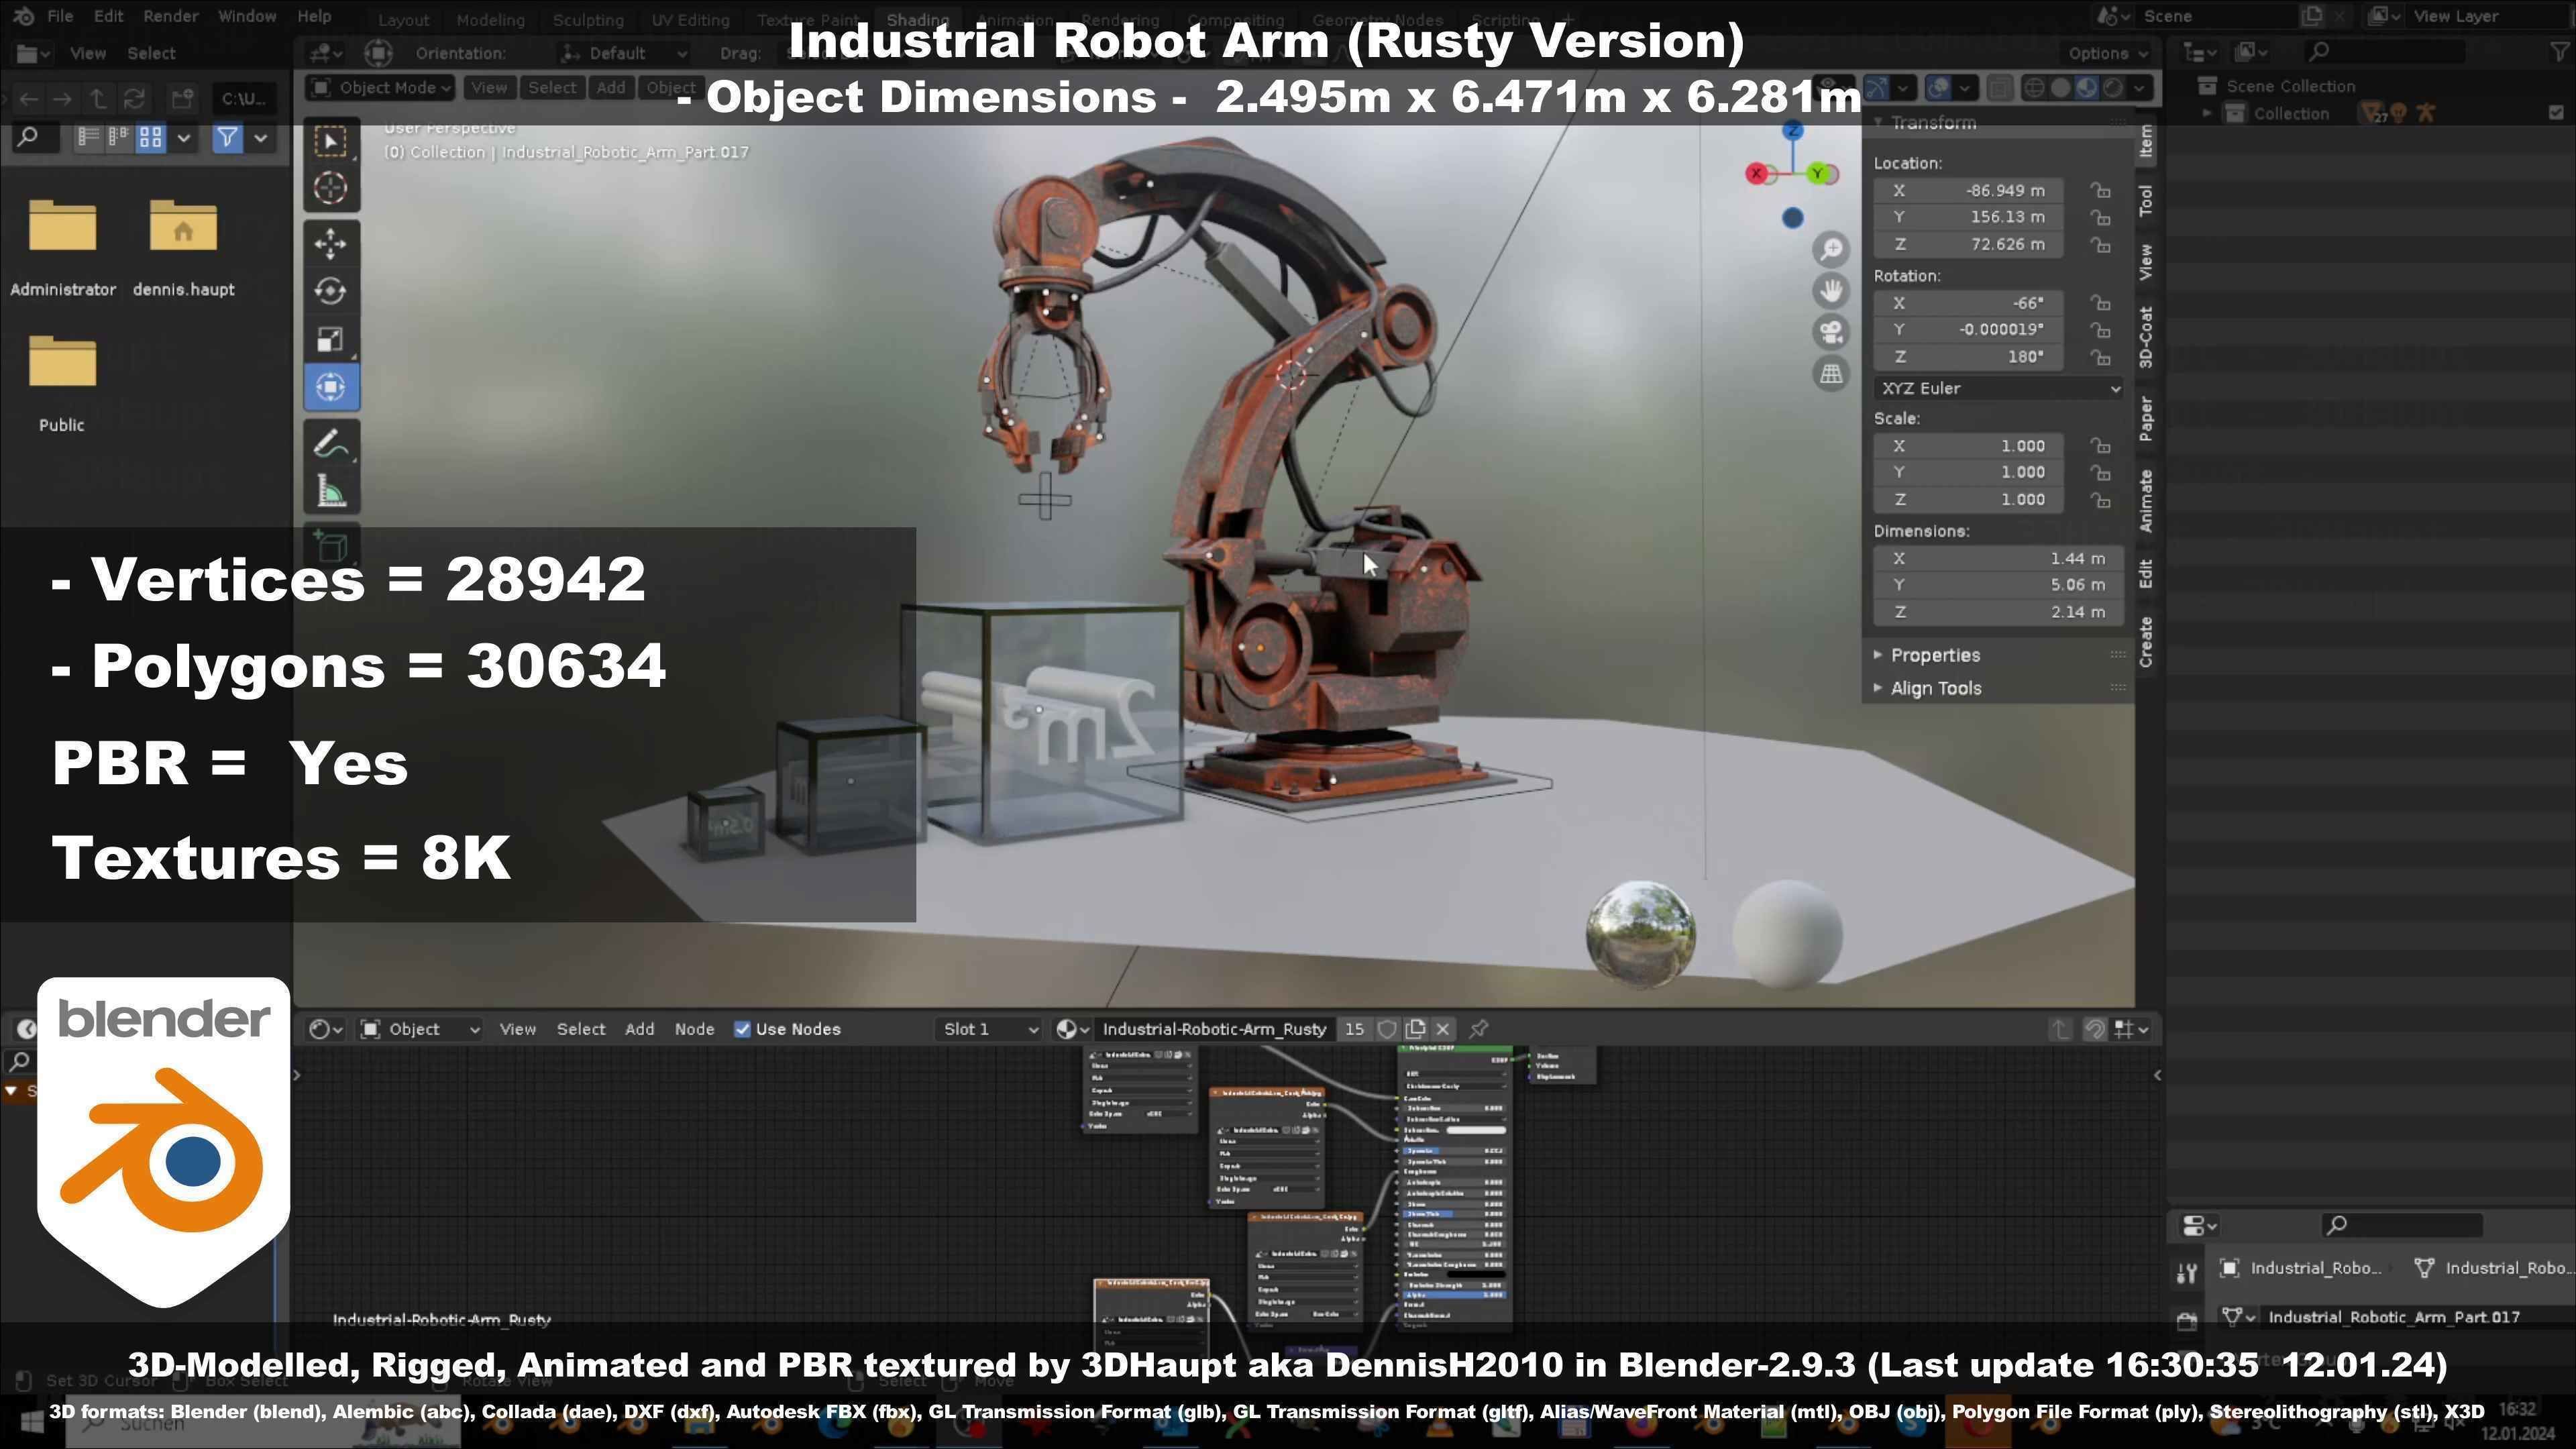Toggle Collection exclude checkbox in outliner
The height and width of the screenshot is (1449, 2576).
[x=2557, y=114]
